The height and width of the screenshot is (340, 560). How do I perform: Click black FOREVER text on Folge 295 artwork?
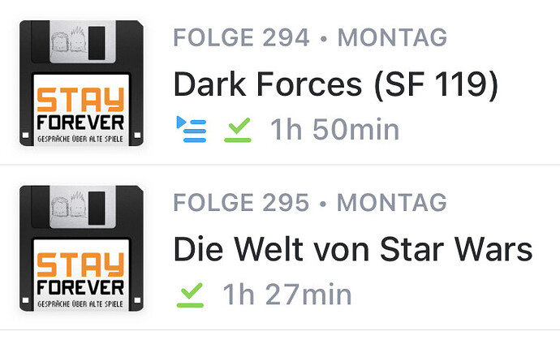pos(80,287)
